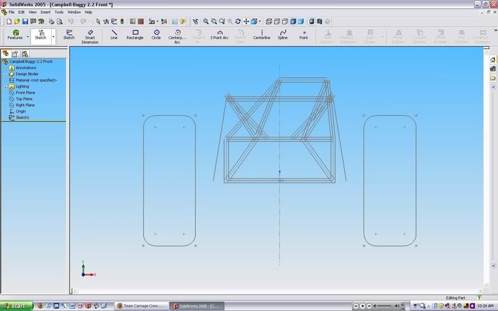
Task: Click the Zoom to Fit magnifier icon
Action: pyautogui.click(x=206, y=22)
